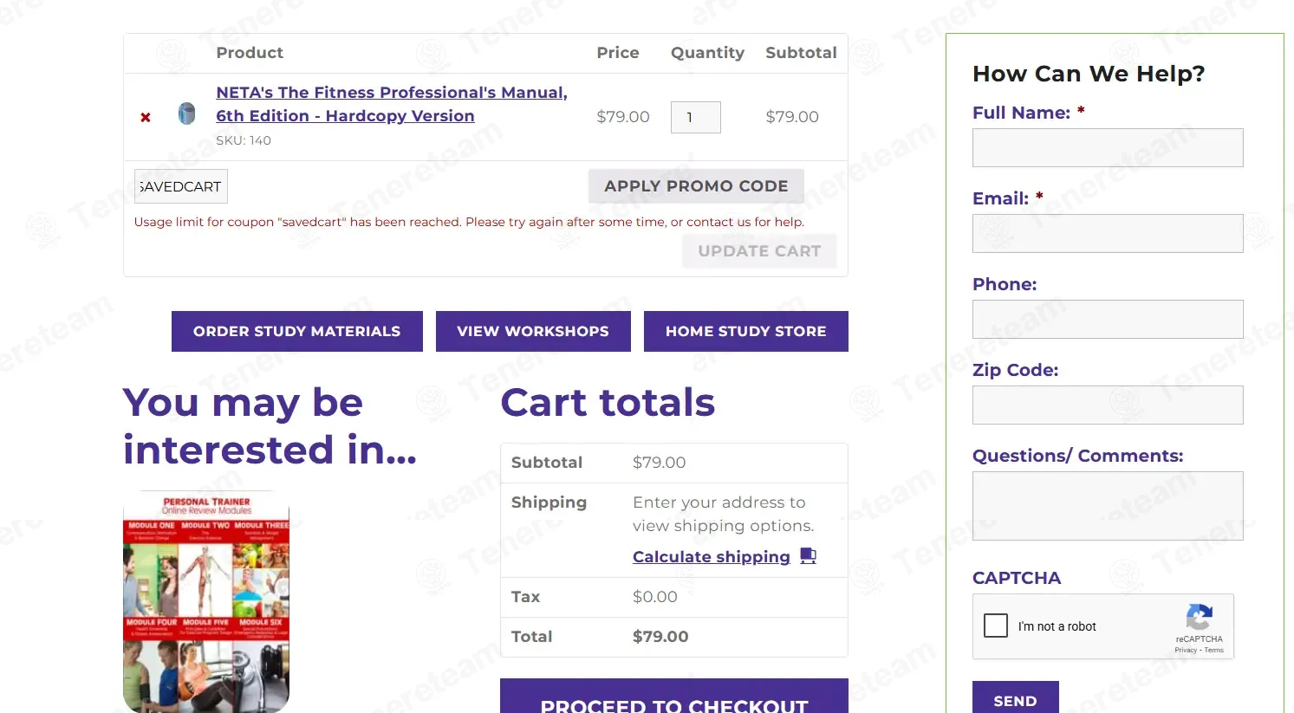Focus the promo code input field
The width and height of the screenshot is (1294, 713).
click(181, 186)
